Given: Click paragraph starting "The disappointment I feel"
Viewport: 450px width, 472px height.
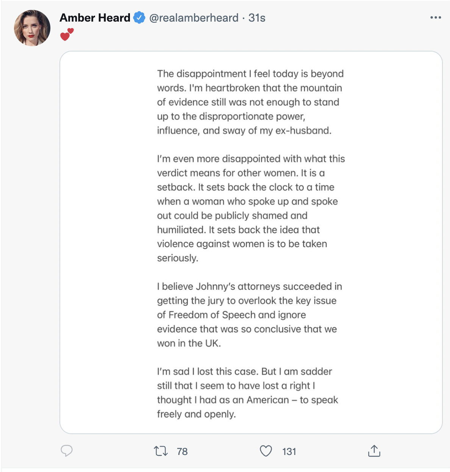Looking at the screenshot, I should (x=250, y=102).
